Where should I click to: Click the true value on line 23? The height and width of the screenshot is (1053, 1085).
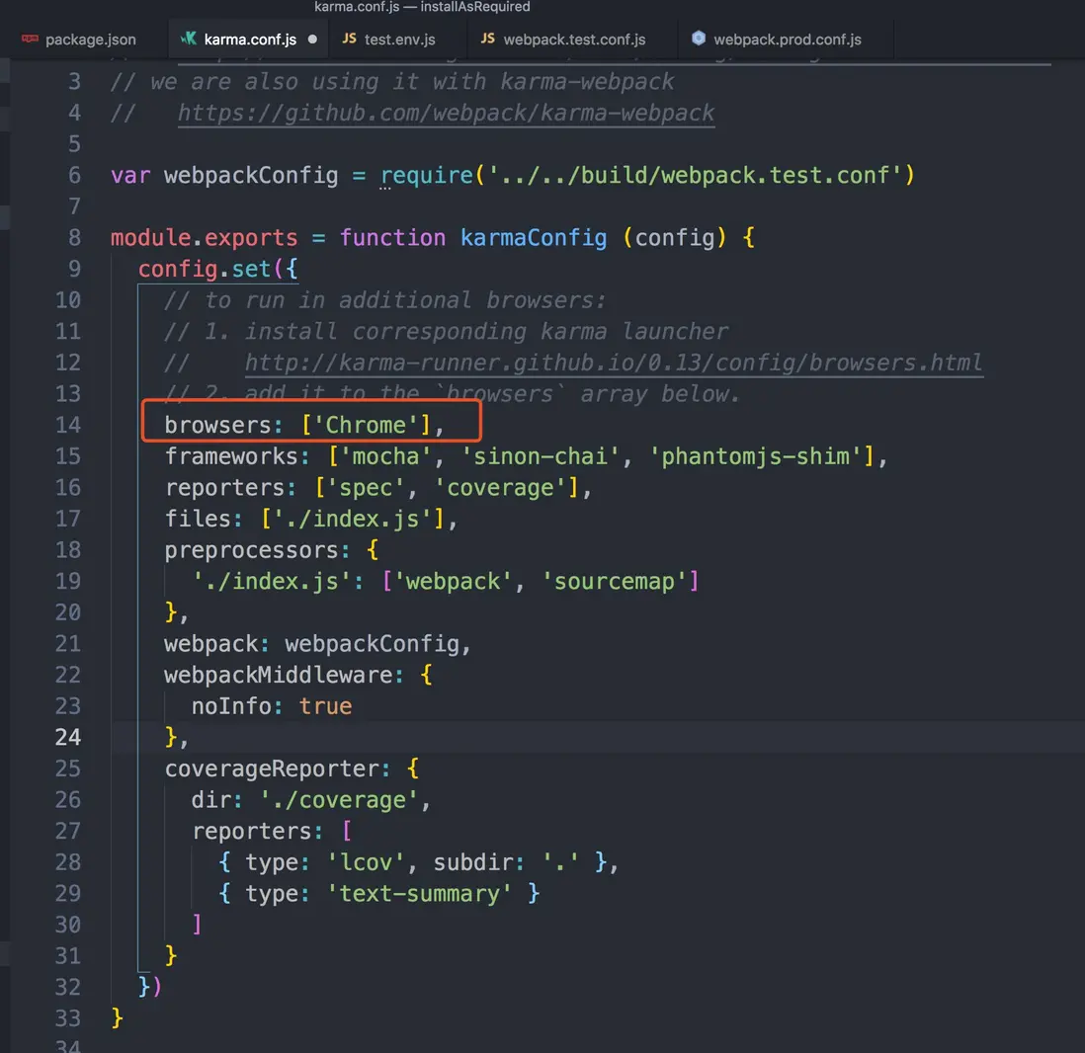327,705
